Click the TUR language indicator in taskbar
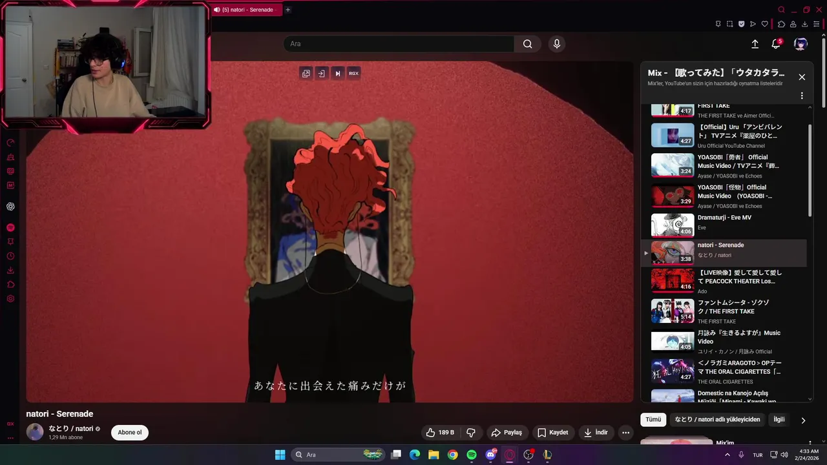827x465 pixels. [x=757, y=455]
